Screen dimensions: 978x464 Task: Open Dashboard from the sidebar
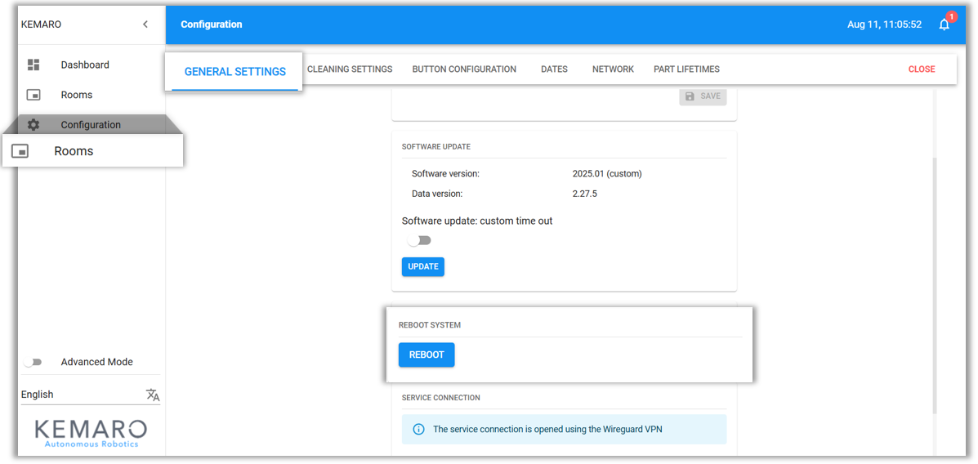pyautogui.click(x=85, y=65)
